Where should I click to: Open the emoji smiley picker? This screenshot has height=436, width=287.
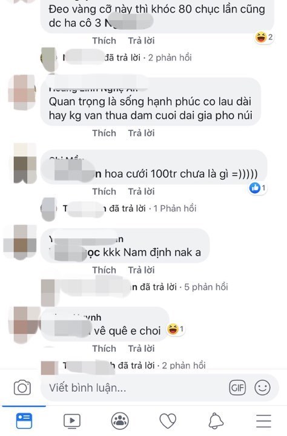pyautogui.click(x=262, y=388)
